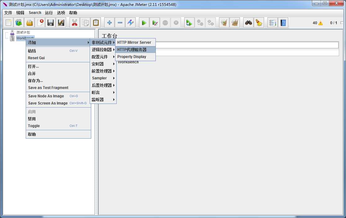This screenshot has width=346, height=218.
Task: Select 测试计划 node in the tree
Action: (23, 32)
